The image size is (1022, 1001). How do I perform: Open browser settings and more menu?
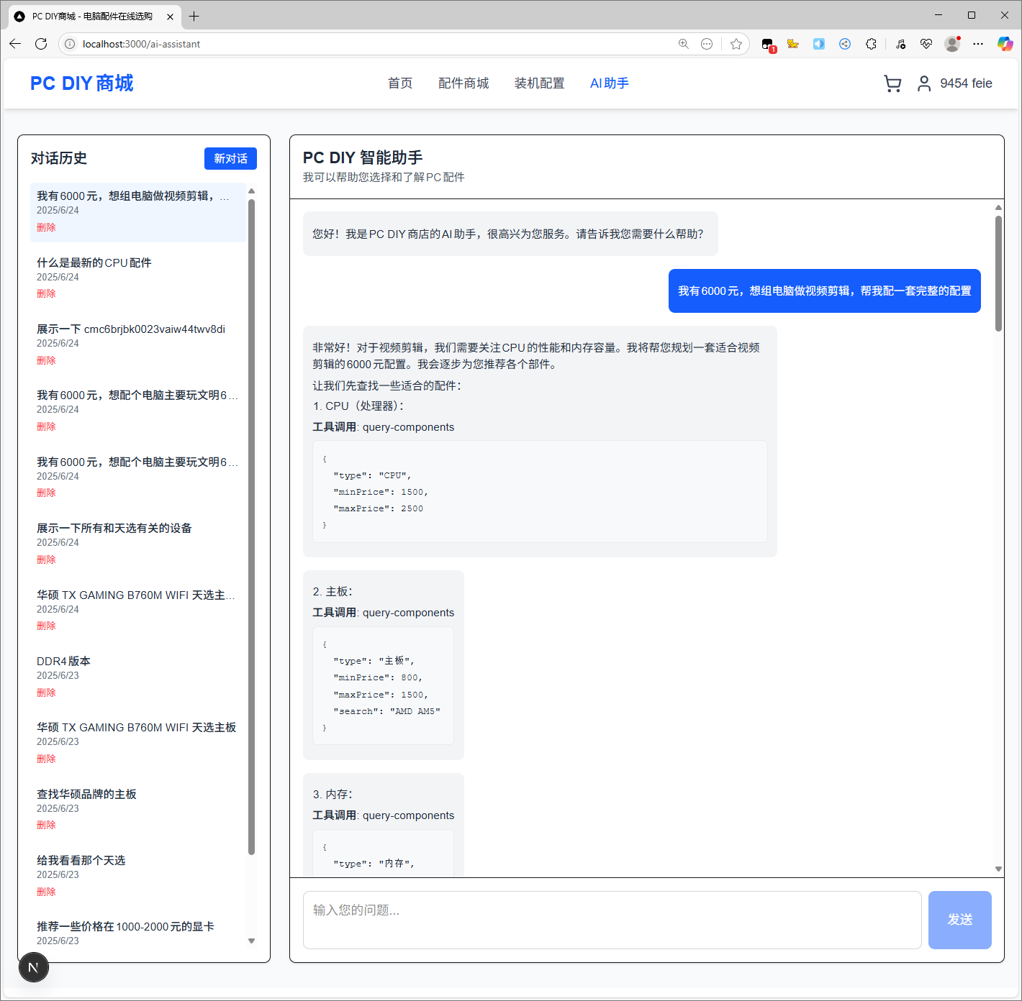point(977,44)
